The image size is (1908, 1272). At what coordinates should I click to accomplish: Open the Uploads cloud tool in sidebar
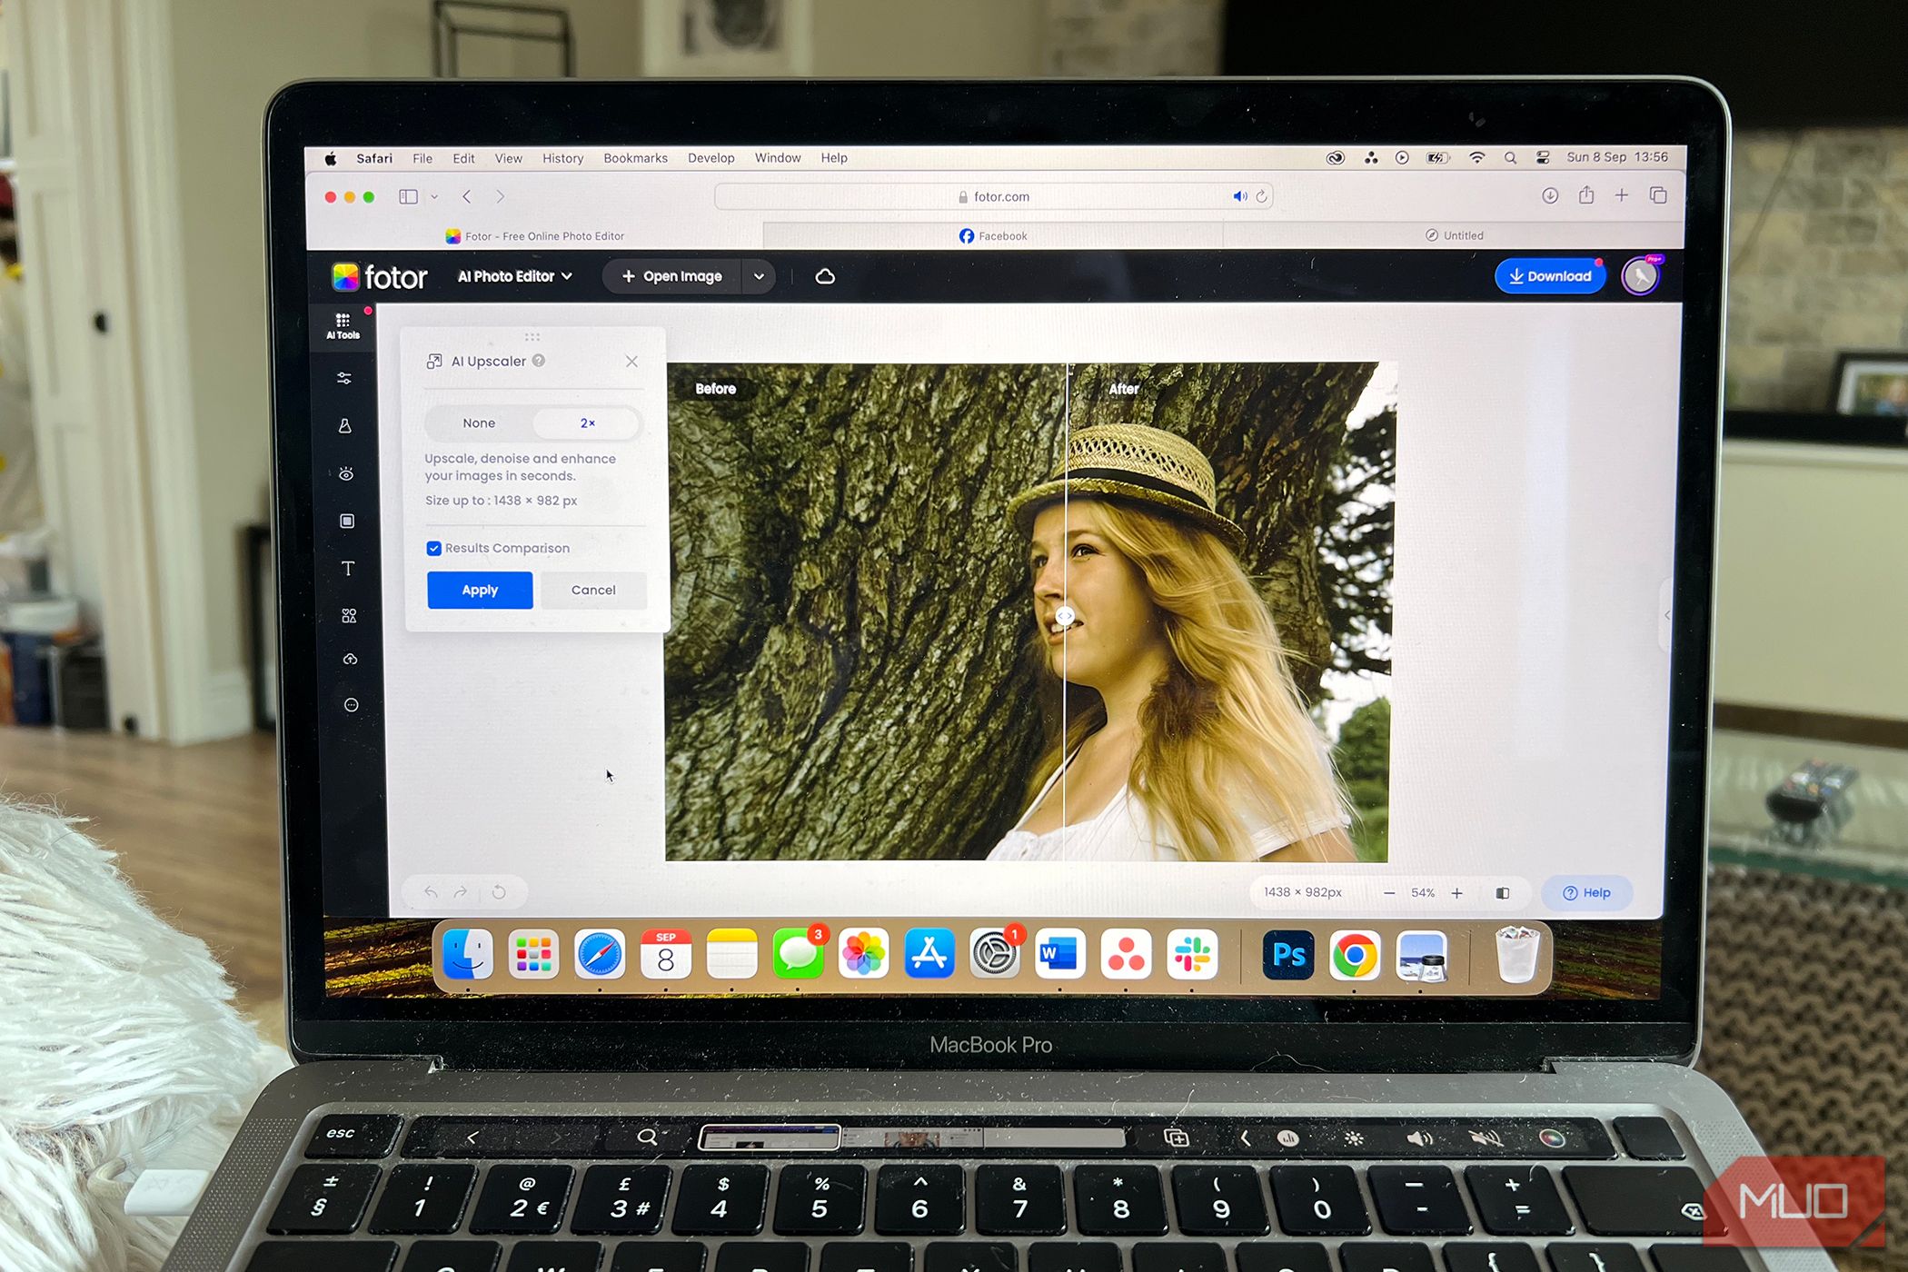350,659
